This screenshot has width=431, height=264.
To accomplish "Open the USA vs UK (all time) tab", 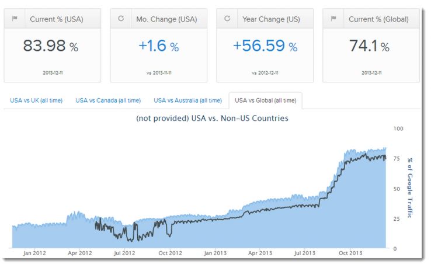I will [x=36, y=100].
